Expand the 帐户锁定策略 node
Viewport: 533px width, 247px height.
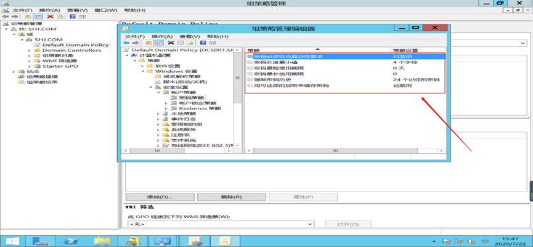click(166, 103)
